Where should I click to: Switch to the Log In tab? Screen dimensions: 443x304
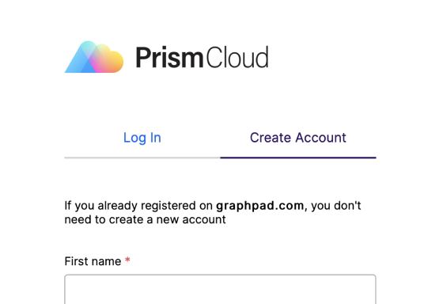click(142, 138)
